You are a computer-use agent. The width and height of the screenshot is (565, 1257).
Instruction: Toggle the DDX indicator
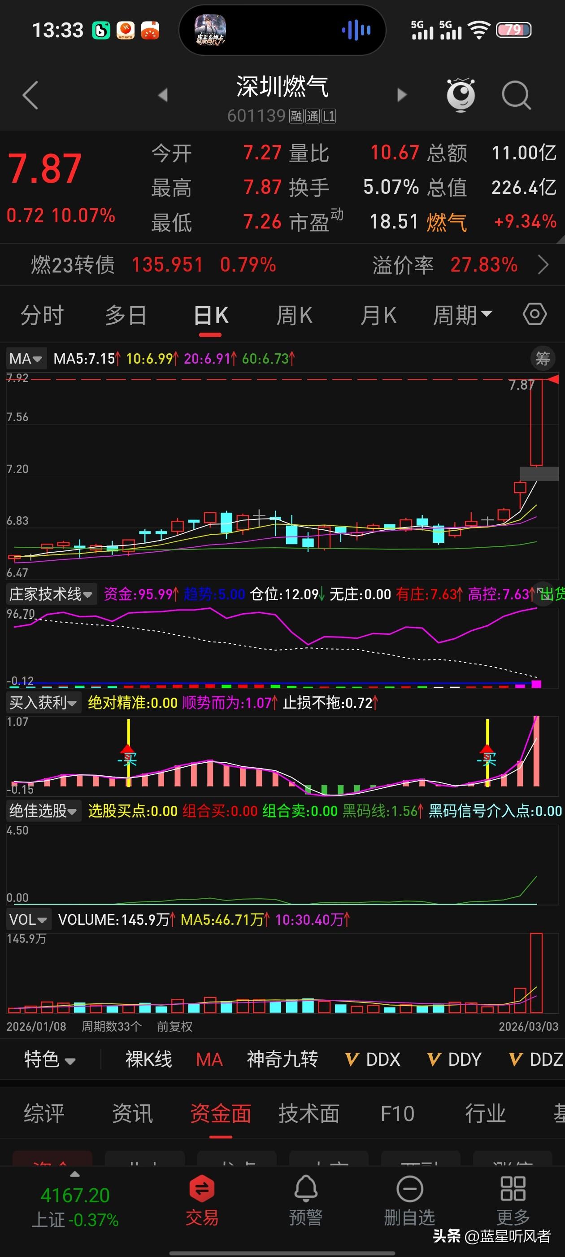pyautogui.click(x=373, y=1059)
